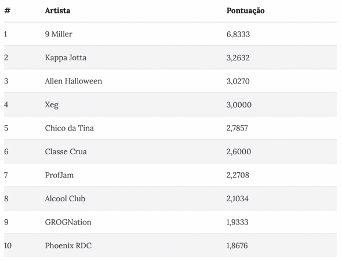Select the 2,7857 score cell

(x=237, y=128)
